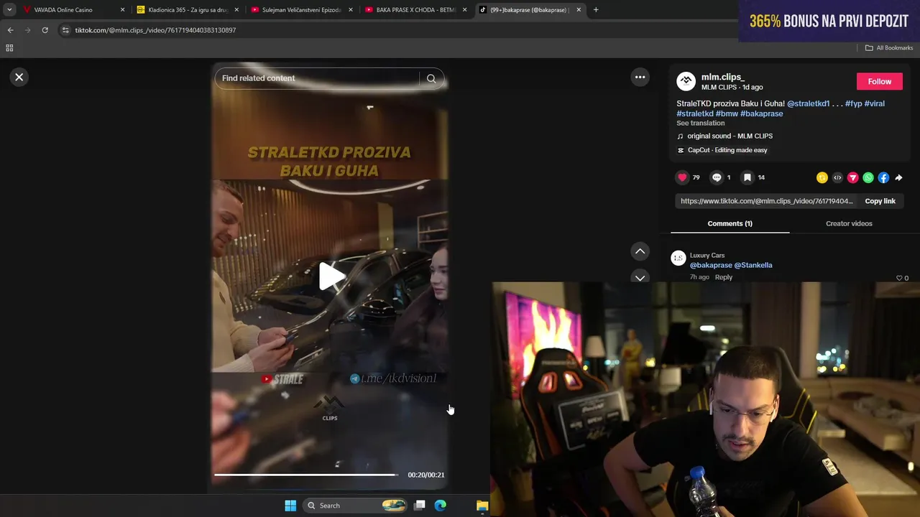Open mlm.clips_ profile avatar
Image resolution: width=920 pixels, height=517 pixels.
[686, 81]
